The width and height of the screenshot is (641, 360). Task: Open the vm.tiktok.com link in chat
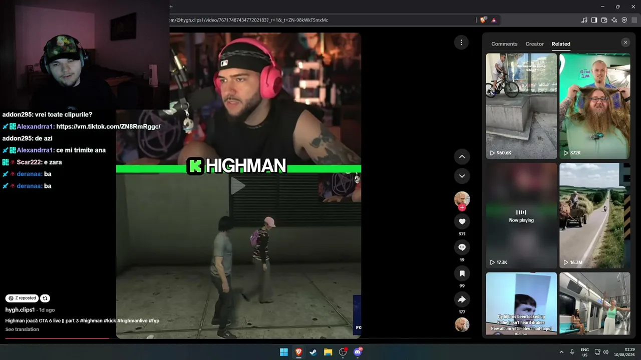[x=108, y=126]
